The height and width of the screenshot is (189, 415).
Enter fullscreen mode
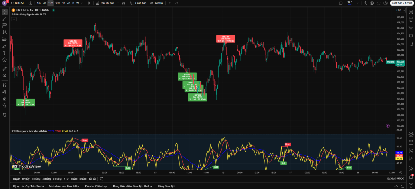click(x=380, y=3)
